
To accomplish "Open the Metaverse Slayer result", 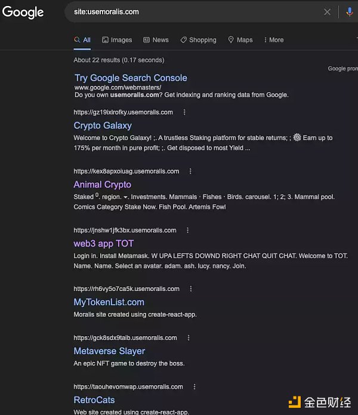I will click(109, 351).
